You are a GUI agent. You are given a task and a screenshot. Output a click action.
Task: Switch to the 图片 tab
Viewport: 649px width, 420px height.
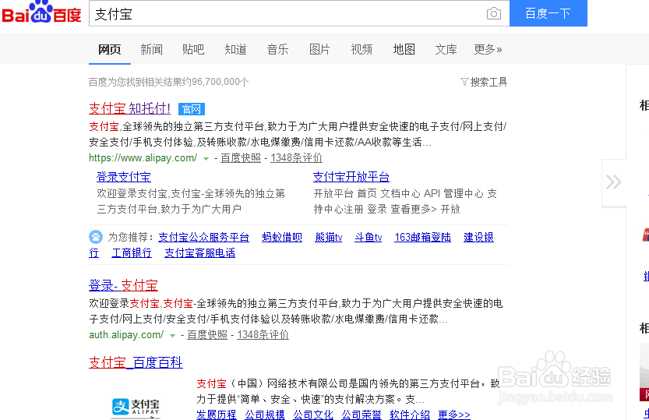click(x=319, y=50)
